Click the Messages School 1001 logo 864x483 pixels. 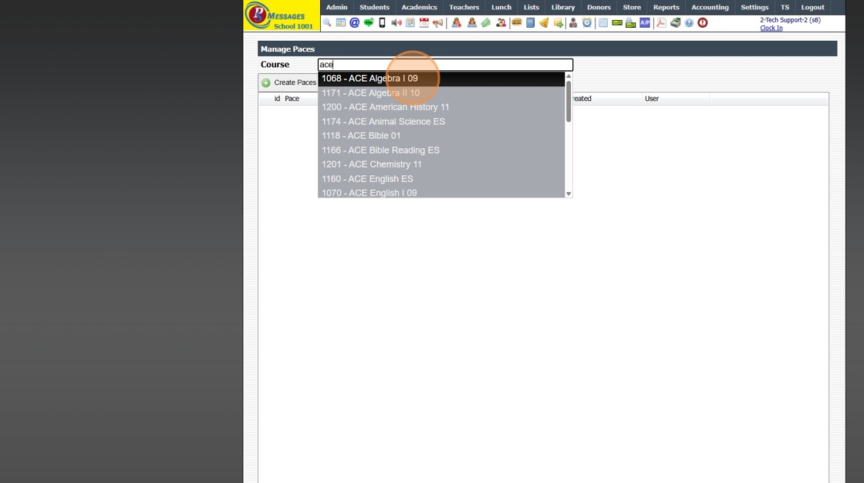[x=282, y=15]
